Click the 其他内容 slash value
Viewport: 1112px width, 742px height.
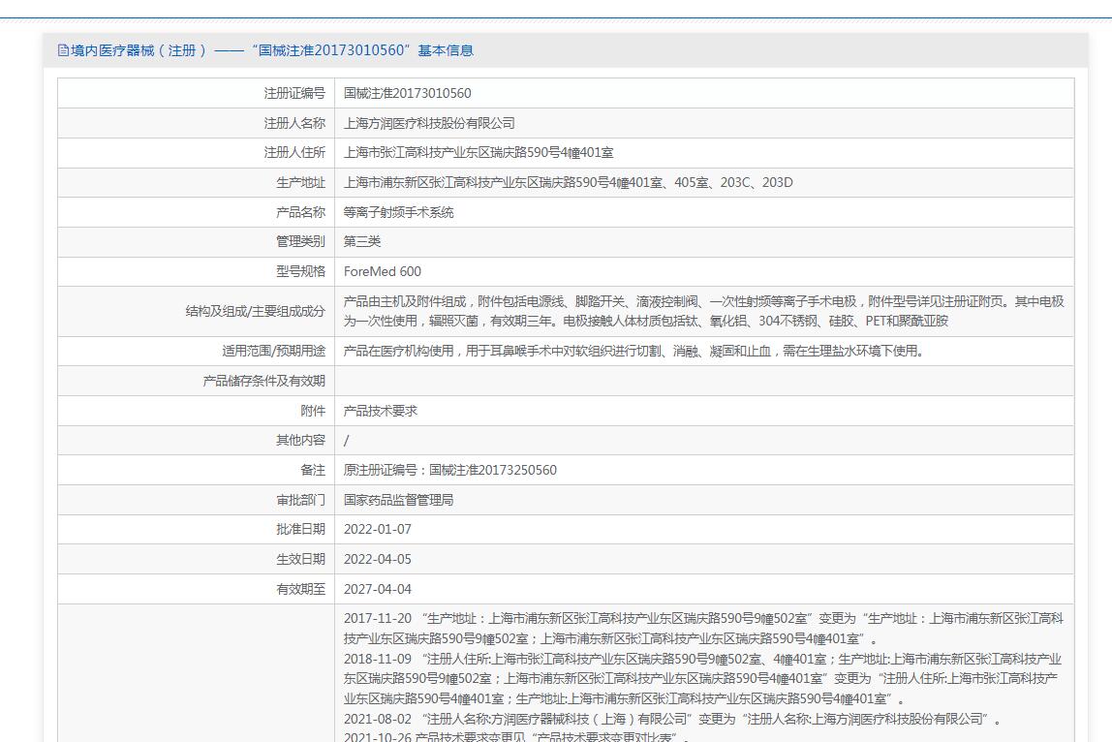point(347,440)
